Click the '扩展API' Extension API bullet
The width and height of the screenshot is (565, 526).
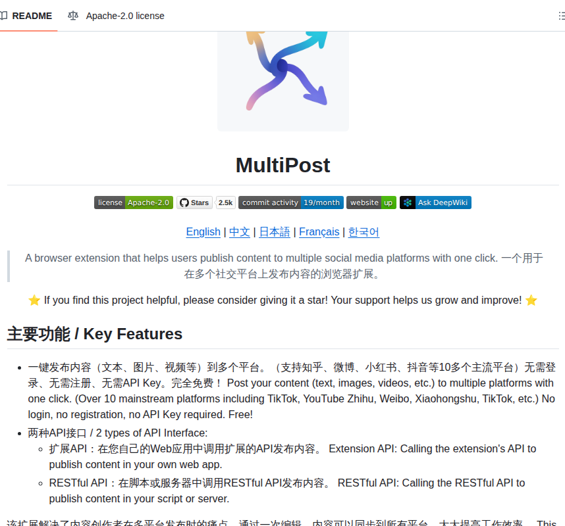pos(292,456)
